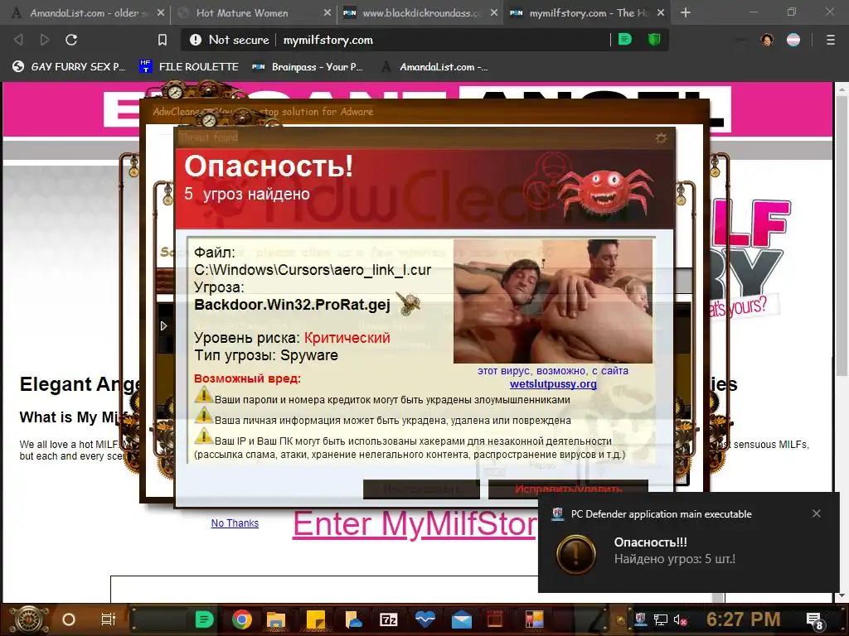849x636 pixels.
Task: Open the browser hamburger menu
Action: (831, 40)
